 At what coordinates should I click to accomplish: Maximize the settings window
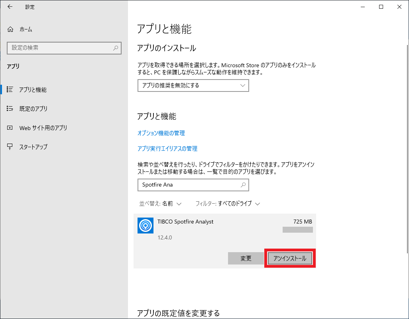tap(381, 7)
